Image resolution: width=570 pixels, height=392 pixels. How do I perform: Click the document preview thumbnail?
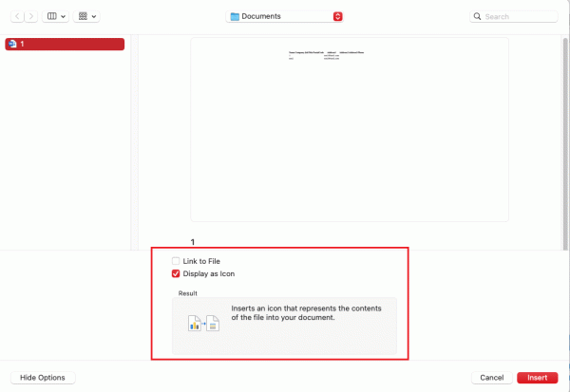coord(350,129)
